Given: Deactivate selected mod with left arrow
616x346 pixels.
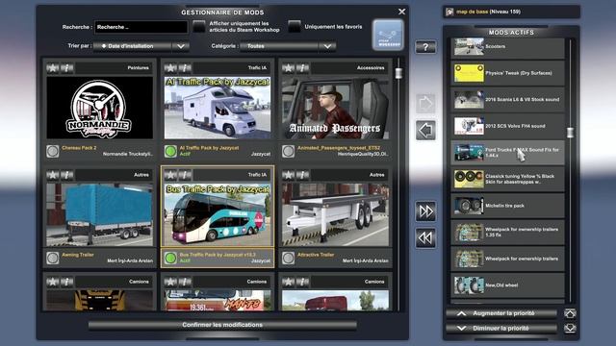Looking at the screenshot, I should click(425, 131).
